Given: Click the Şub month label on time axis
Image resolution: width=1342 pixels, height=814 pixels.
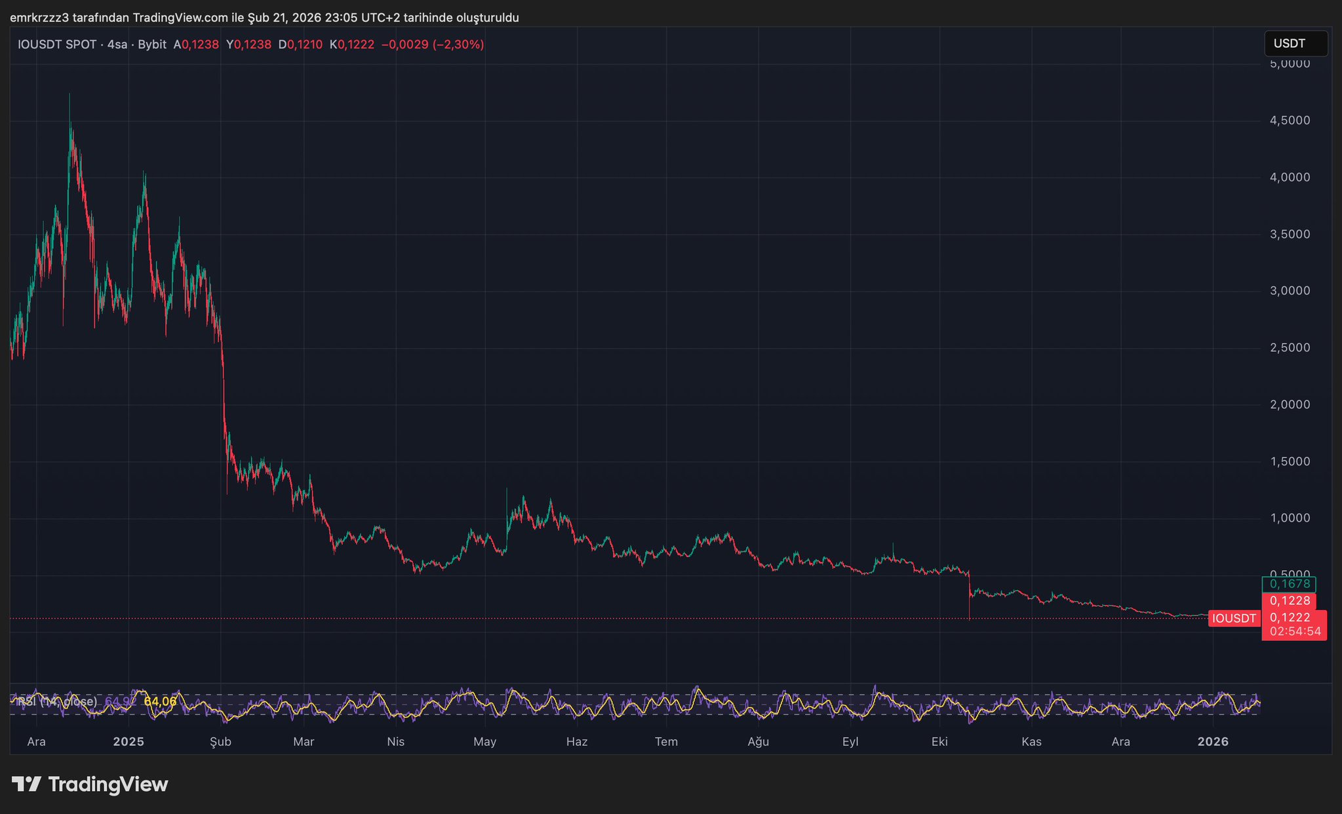Looking at the screenshot, I should click(x=220, y=741).
